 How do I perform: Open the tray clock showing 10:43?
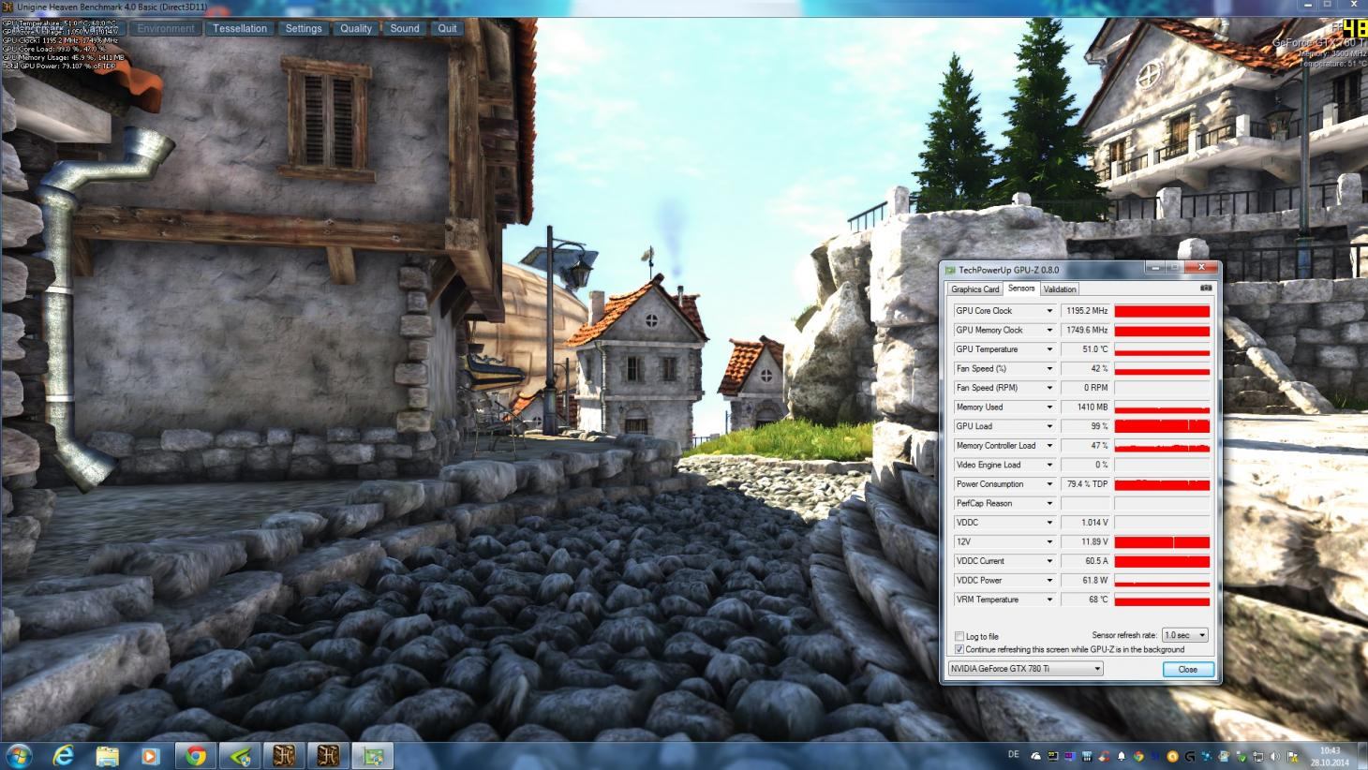(1330, 756)
